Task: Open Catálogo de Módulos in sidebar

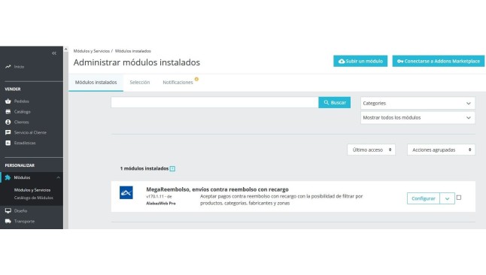Action: 33,198
